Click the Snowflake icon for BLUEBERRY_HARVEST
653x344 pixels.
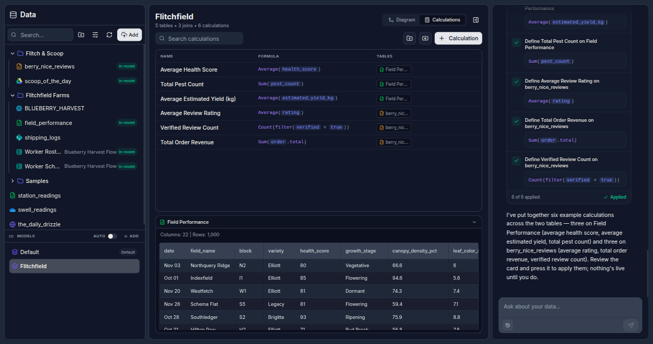[x=19, y=108]
